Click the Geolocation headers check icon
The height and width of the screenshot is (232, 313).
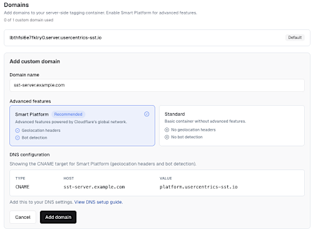(18, 131)
